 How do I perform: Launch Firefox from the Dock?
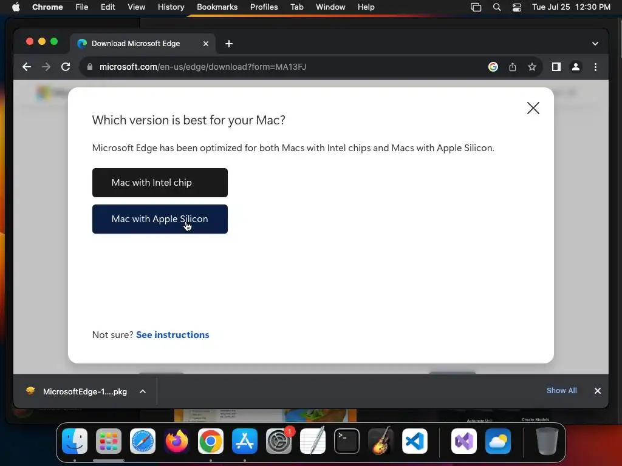(x=177, y=441)
